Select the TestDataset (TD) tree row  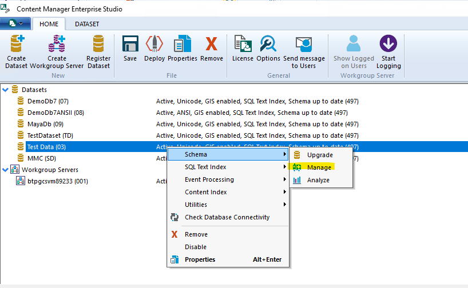50,135
